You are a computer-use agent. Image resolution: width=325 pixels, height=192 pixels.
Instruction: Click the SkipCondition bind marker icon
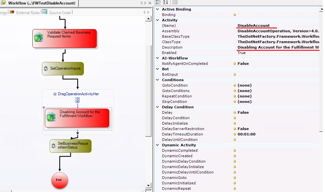[235, 102]
